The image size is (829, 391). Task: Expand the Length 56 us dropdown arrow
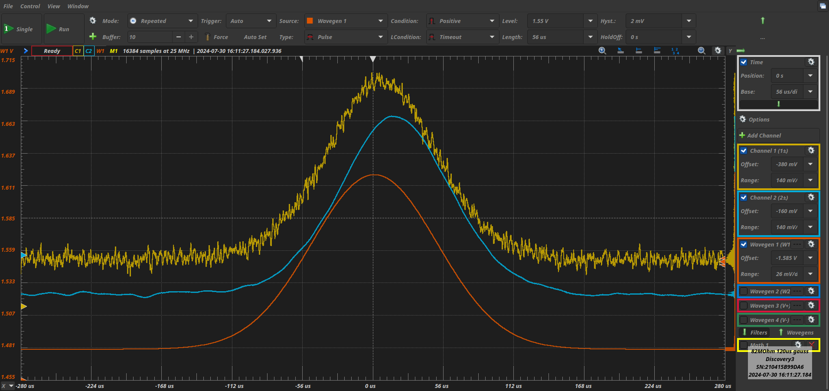[x=590, y=37]
